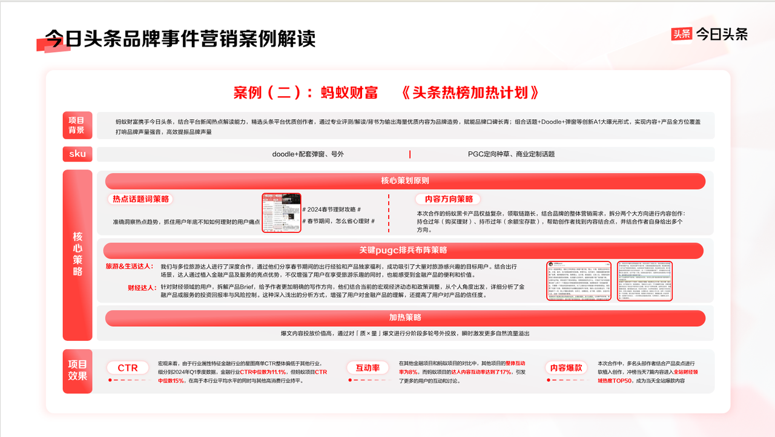Click the 旅游&生活达人 red heading
775x437 pixels.
pyautogui.click(x=130, y=266)
